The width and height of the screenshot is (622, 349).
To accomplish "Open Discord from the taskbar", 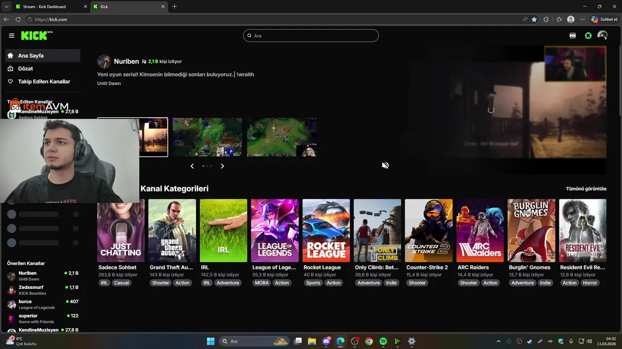I will click(x=326, y=341).
